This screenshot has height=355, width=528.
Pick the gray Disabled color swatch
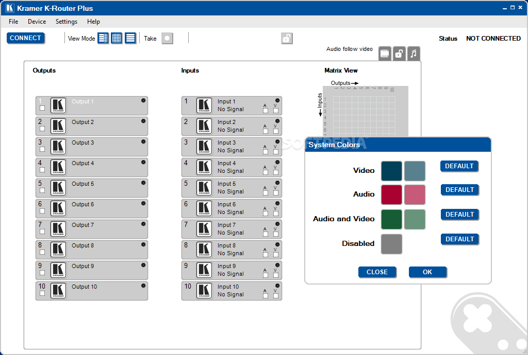pos(391,244)
